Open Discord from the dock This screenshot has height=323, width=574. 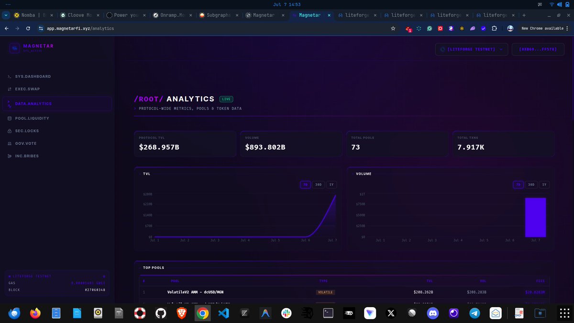pos(433,313)
